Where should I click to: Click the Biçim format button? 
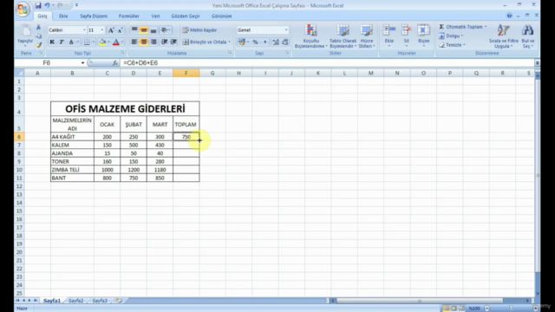423,36
